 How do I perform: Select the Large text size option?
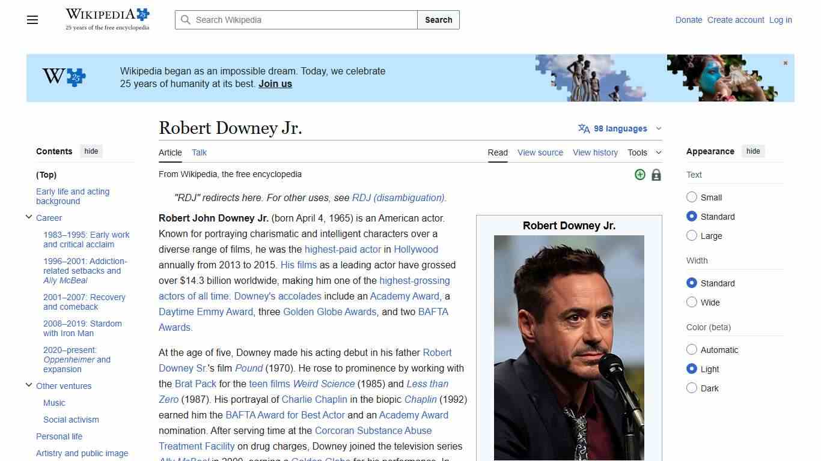tap(692, 235)
